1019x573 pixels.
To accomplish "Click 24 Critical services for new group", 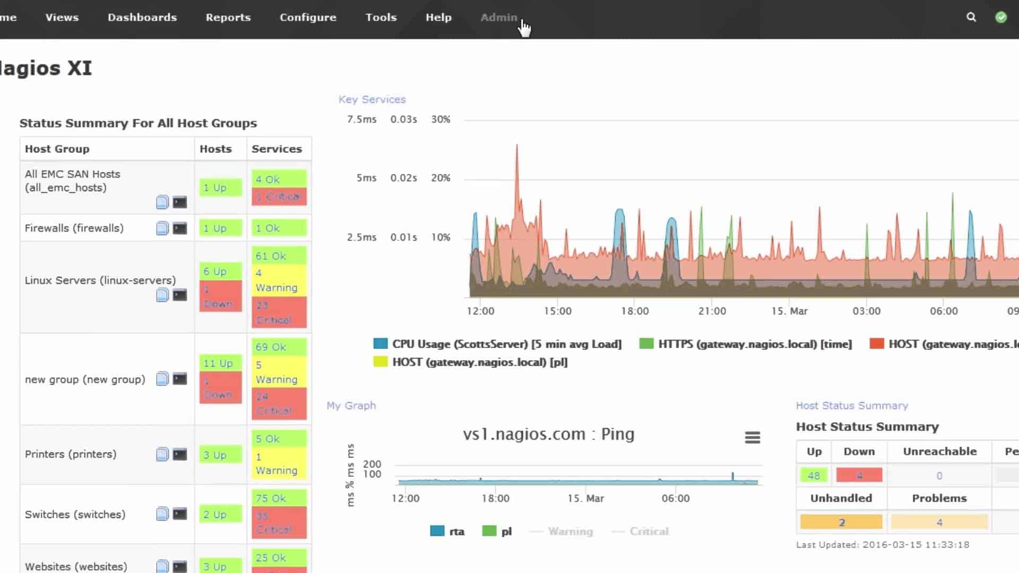I will 279,403.
